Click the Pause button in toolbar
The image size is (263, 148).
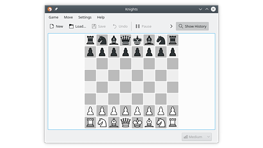tap(143, 26)
